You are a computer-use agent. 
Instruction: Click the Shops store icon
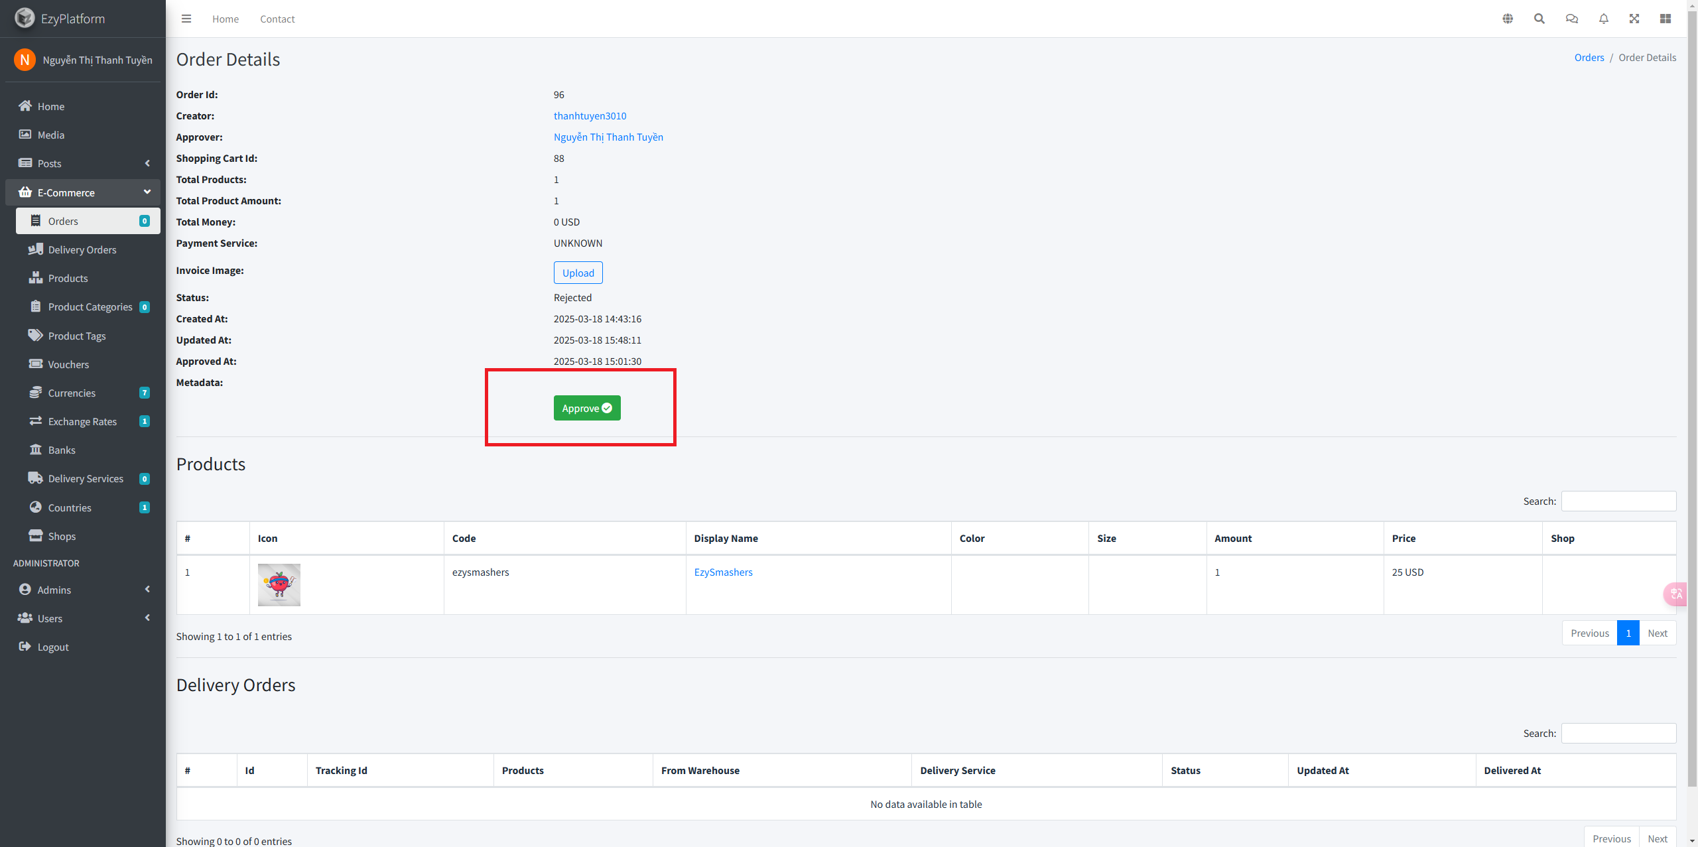click(x=36, y=536)
